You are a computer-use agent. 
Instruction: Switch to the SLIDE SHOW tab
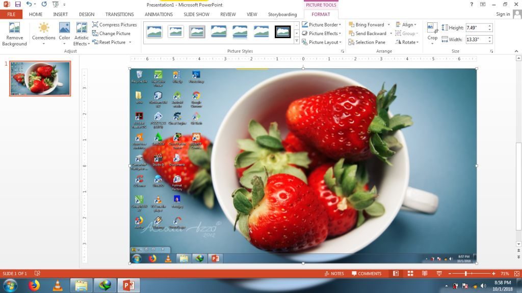(196, 14)
